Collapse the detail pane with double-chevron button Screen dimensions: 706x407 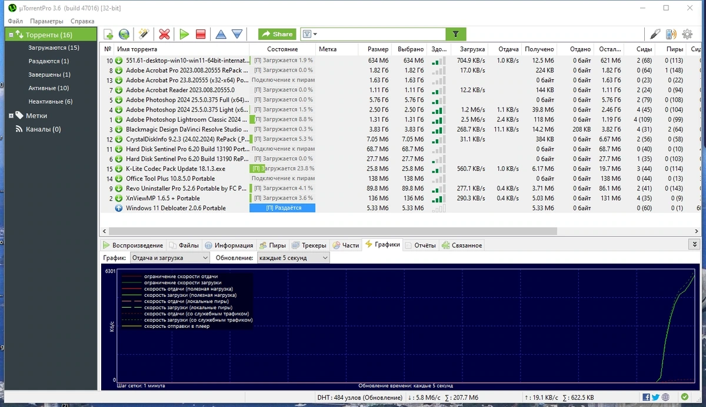(693, 244)
